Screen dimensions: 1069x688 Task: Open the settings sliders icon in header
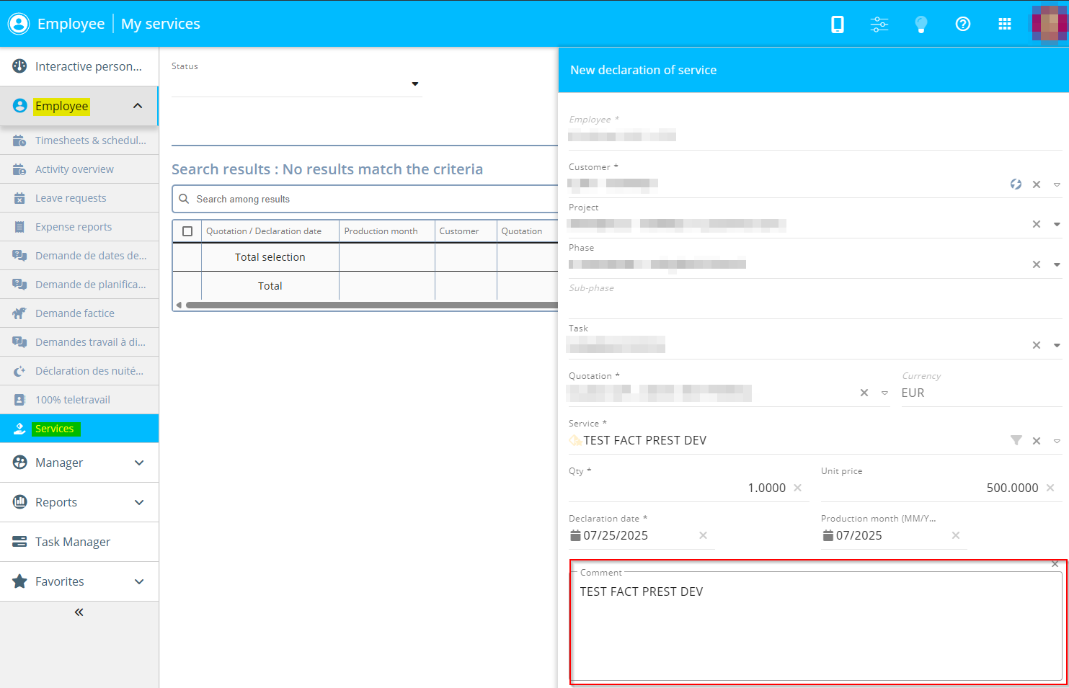pos(879,24)
